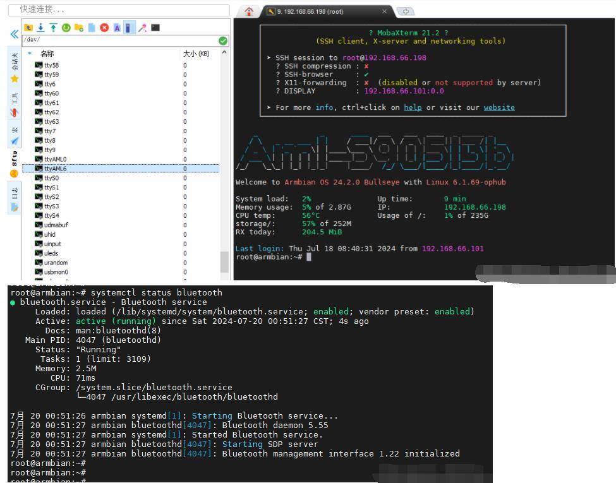Select the usbmon0 file row

121,273
